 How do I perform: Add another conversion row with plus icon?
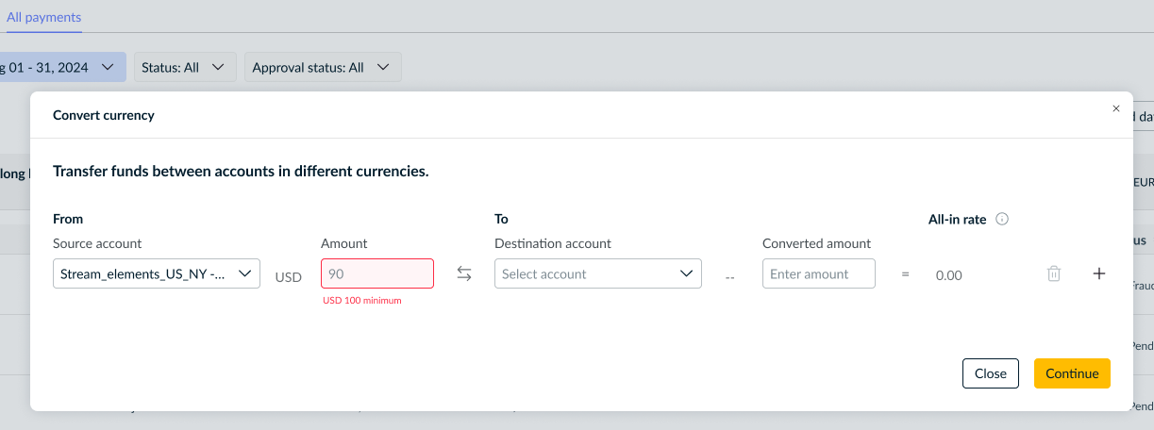(x=1098, y=273)
